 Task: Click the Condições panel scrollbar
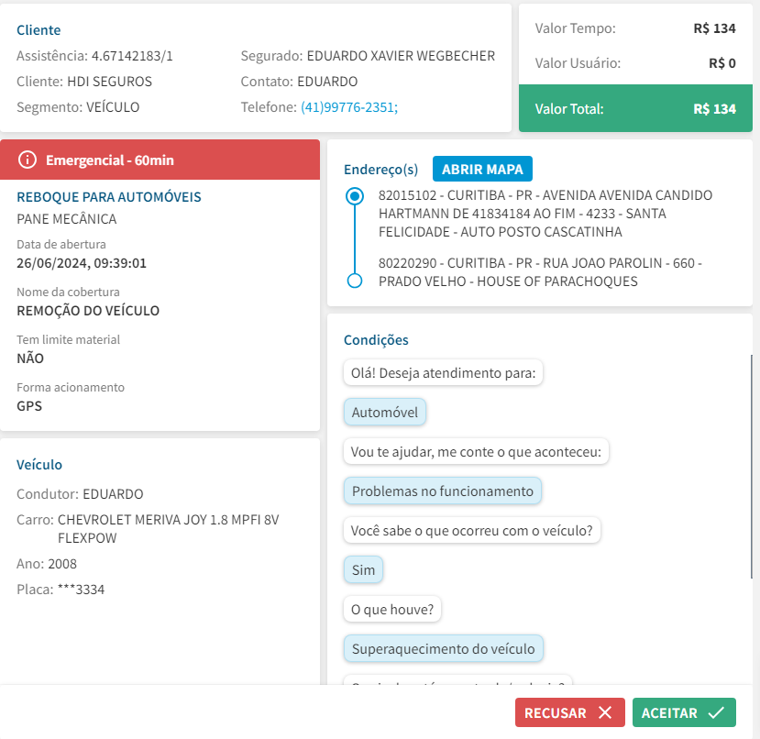pos(752,466)
